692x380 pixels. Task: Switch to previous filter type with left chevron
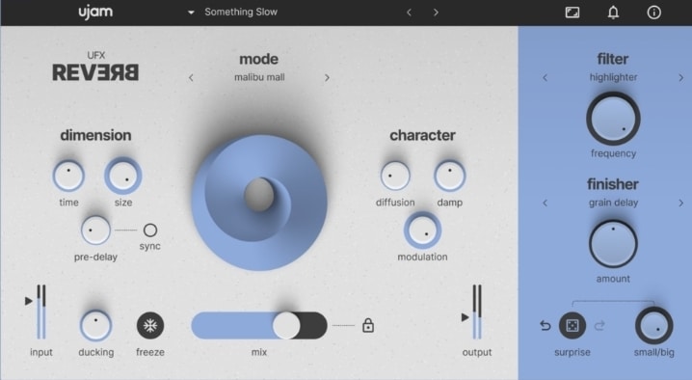[x=546, y=78]
